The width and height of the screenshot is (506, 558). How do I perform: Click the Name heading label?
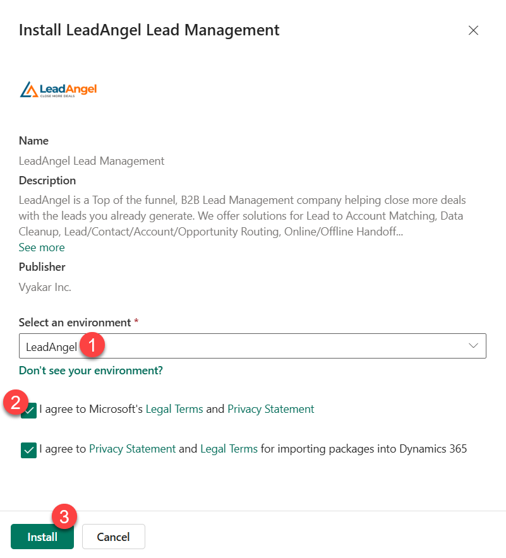[x=34, y=141]
